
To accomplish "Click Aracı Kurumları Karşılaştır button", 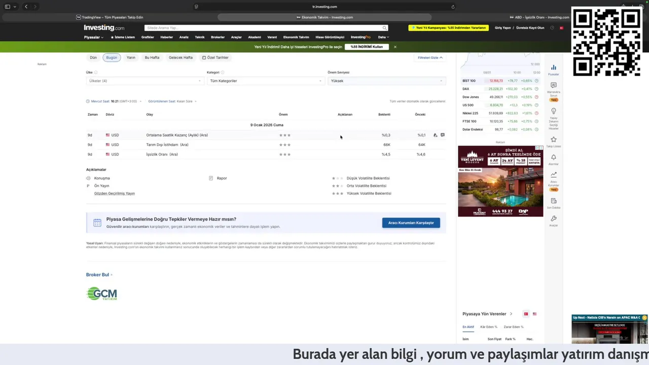I will (x=411, y=223).
